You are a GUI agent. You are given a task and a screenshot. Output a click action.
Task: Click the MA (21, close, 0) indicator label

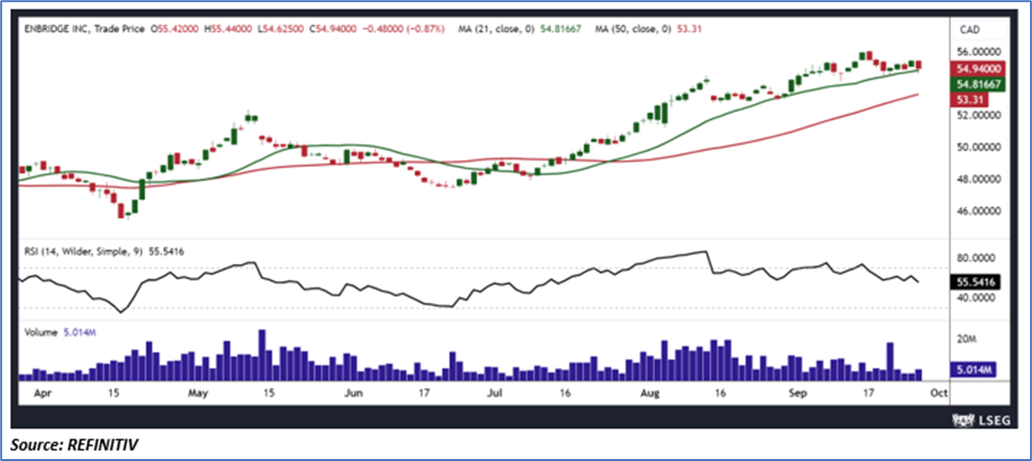coord(495,29)
